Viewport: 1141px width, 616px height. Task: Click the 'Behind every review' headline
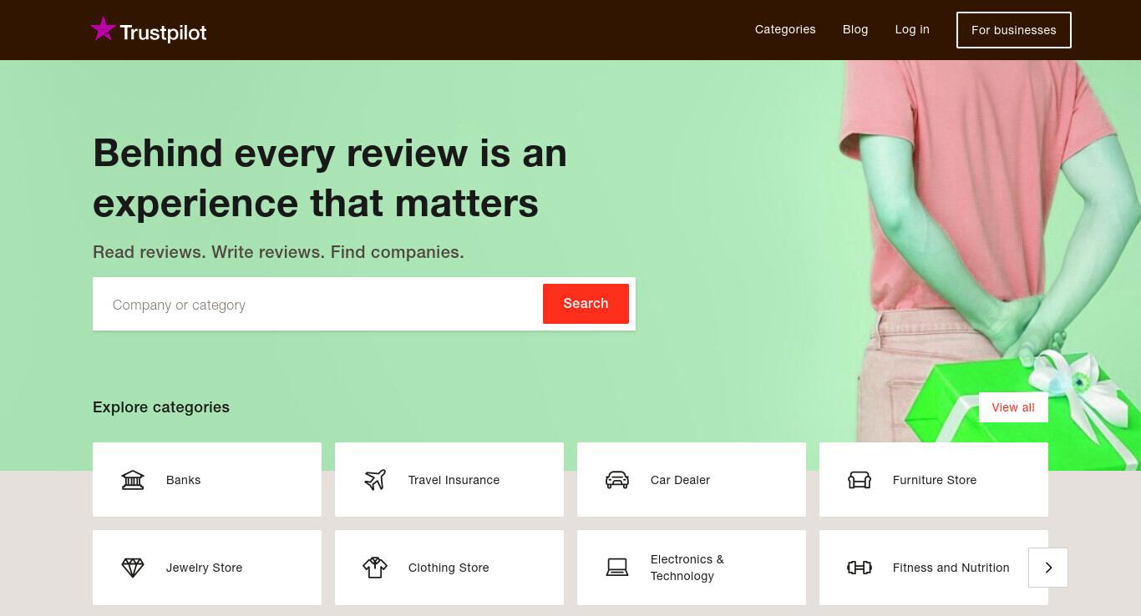click(x=330, y=178)
